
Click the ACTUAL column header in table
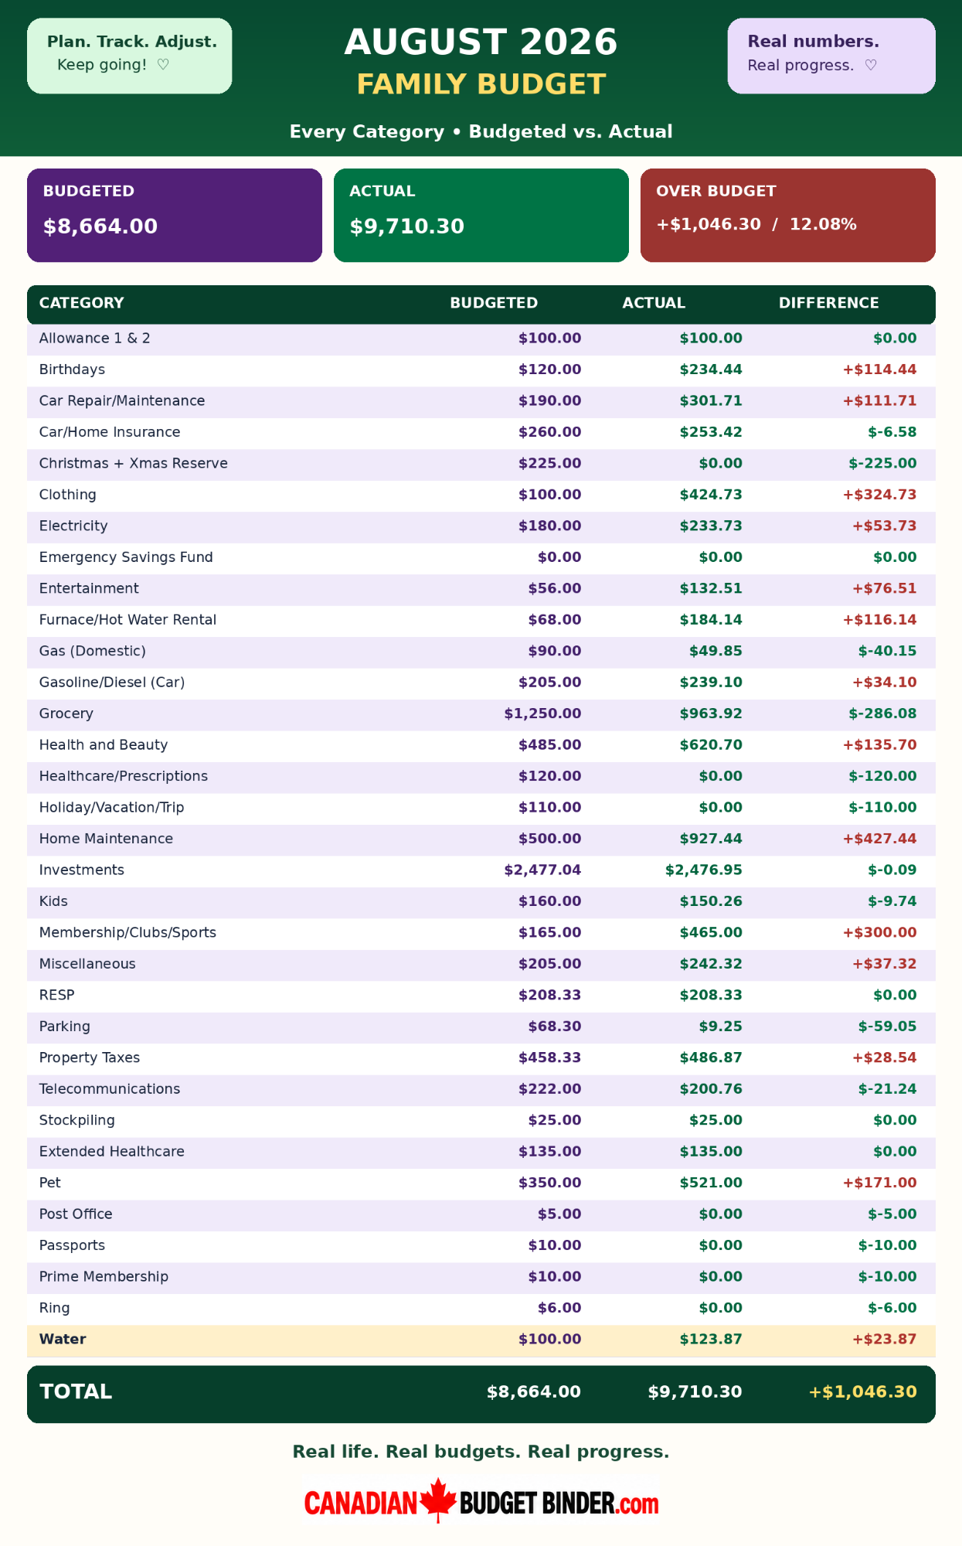pyautogui.click(x=654, y=303)
